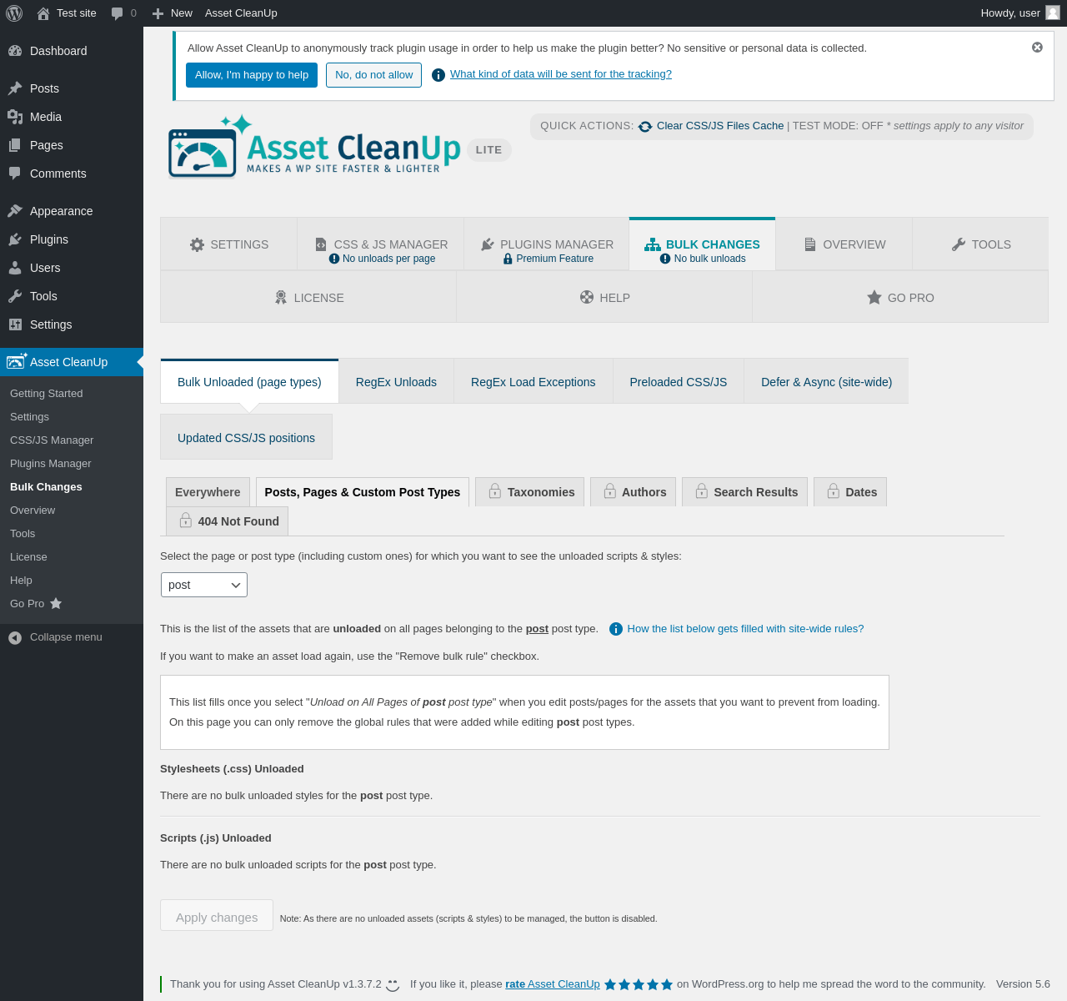Image resolution: width=1067 pixels, height=1001 pixels.
Task: Click the padlock icon on 404 Not Found tab
Action: (x=186, y=521)
